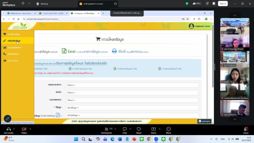Toggle Zoom Video on
This screenshot has width=254, height=143.
click(x=24, y=130)
